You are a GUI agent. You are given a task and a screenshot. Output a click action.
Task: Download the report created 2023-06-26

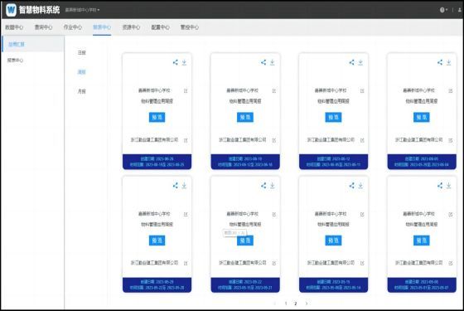coord(184,62)
